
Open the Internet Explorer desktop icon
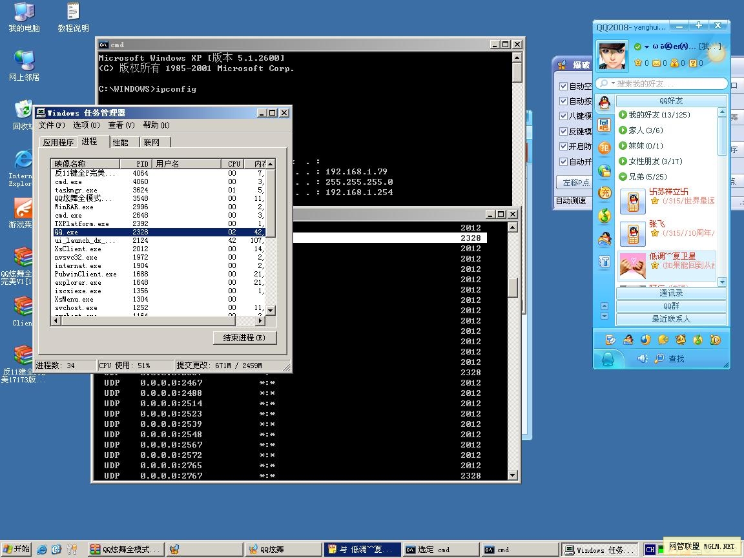(23, 160)
